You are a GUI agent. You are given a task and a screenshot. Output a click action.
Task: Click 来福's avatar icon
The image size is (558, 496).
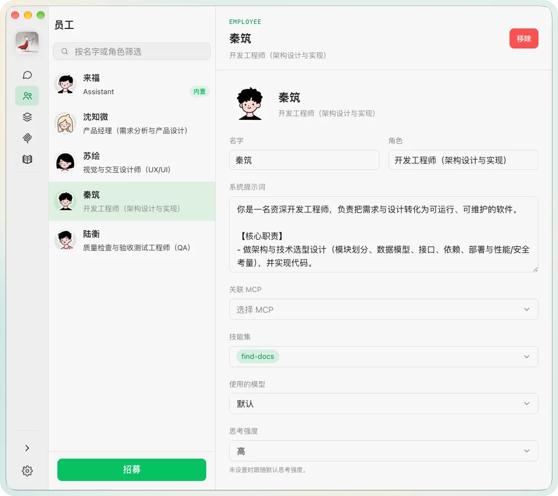[x=65, y=84]
